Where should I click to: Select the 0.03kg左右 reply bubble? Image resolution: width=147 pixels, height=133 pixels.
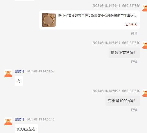pos(26,129)
